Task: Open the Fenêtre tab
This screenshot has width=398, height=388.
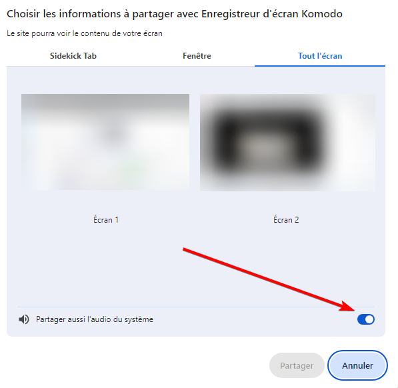Action: click(x=197, y=56)
